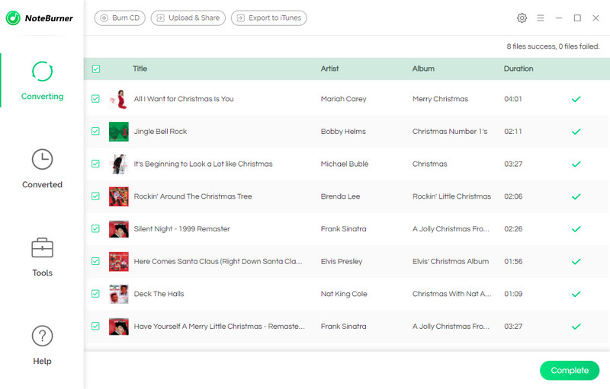Open the Tools section

42,257
